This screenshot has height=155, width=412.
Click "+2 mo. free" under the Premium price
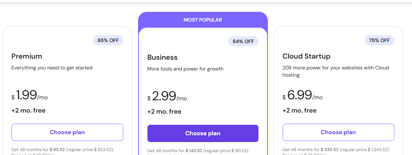click(28, 110)
